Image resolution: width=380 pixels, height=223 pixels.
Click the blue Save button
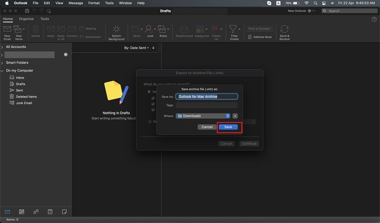228,127
